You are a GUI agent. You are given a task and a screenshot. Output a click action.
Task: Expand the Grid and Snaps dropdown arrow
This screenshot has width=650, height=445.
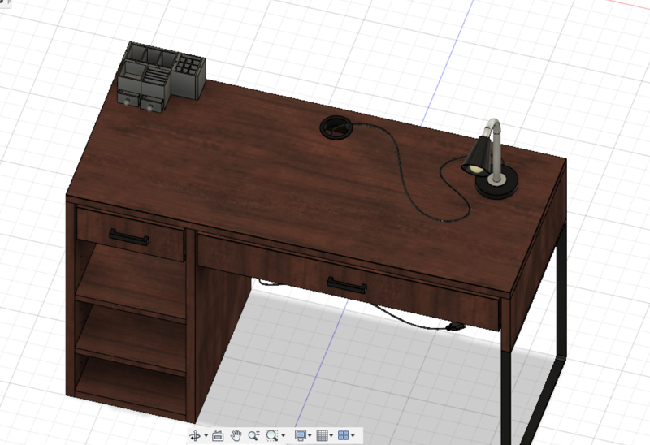(331, 435)
